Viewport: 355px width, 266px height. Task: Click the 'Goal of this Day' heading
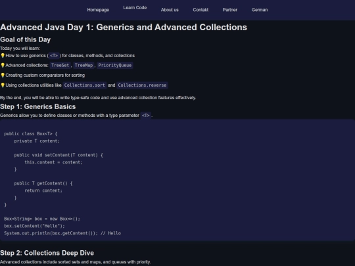tap(26, 39)
